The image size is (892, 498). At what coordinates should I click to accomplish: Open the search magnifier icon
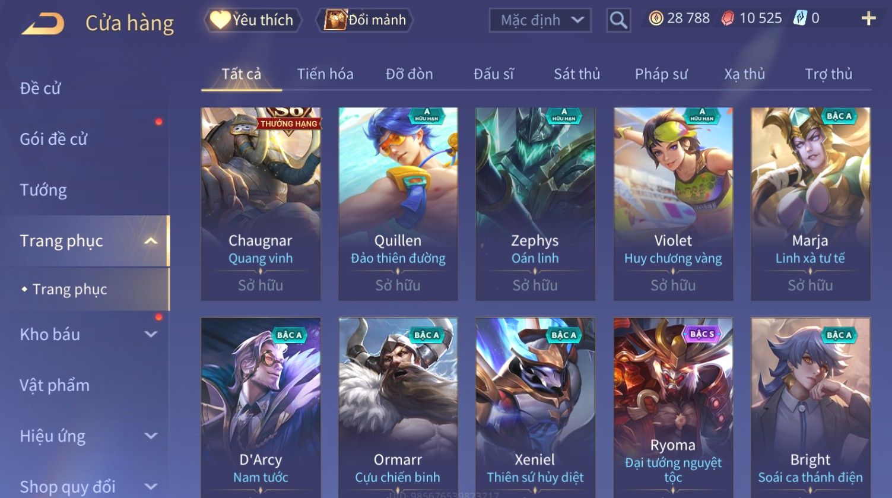tap(618, 21)
